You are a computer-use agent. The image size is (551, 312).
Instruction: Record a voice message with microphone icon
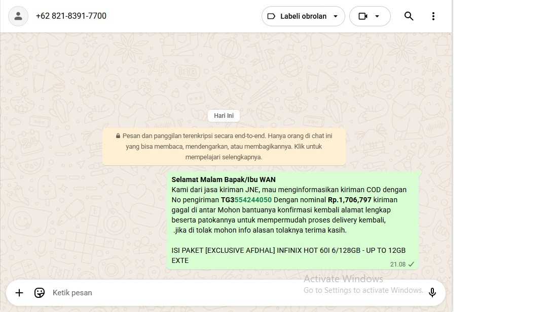432,293
